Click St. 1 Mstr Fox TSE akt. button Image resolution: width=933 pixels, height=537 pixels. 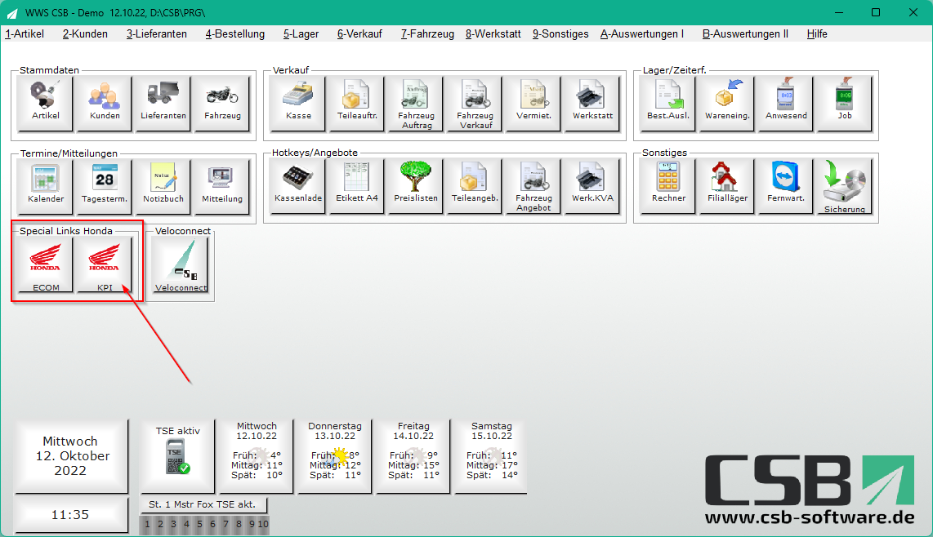203,505
